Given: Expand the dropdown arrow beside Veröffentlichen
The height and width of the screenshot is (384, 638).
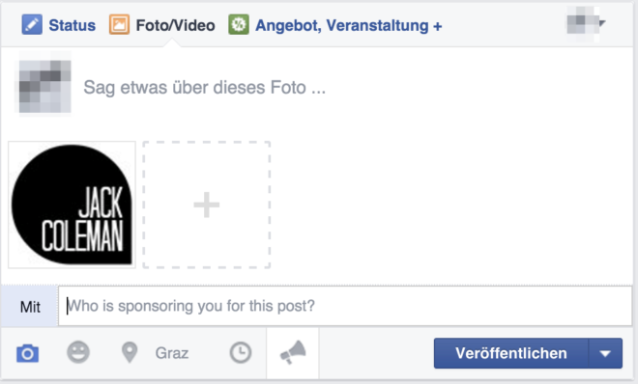Looking at the screenshot, I should click(605, 353).
